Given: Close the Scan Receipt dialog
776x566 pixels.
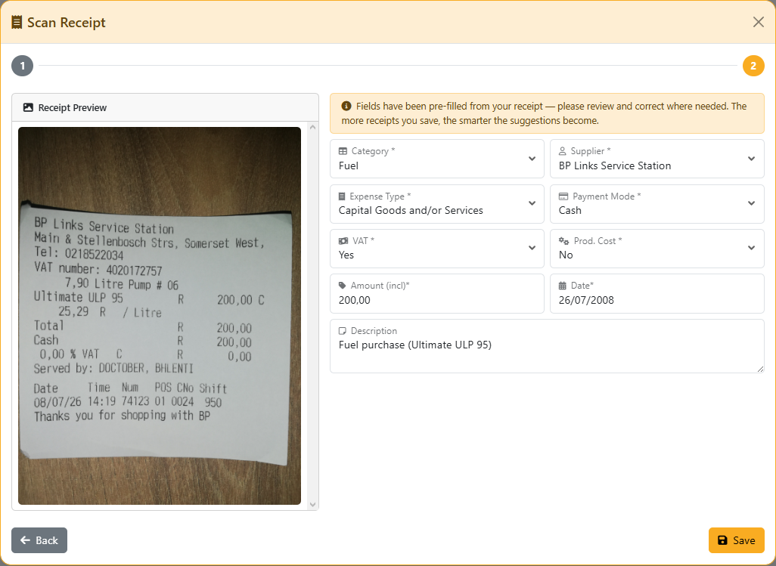Looking at the screenshot, I should point(758,22).
